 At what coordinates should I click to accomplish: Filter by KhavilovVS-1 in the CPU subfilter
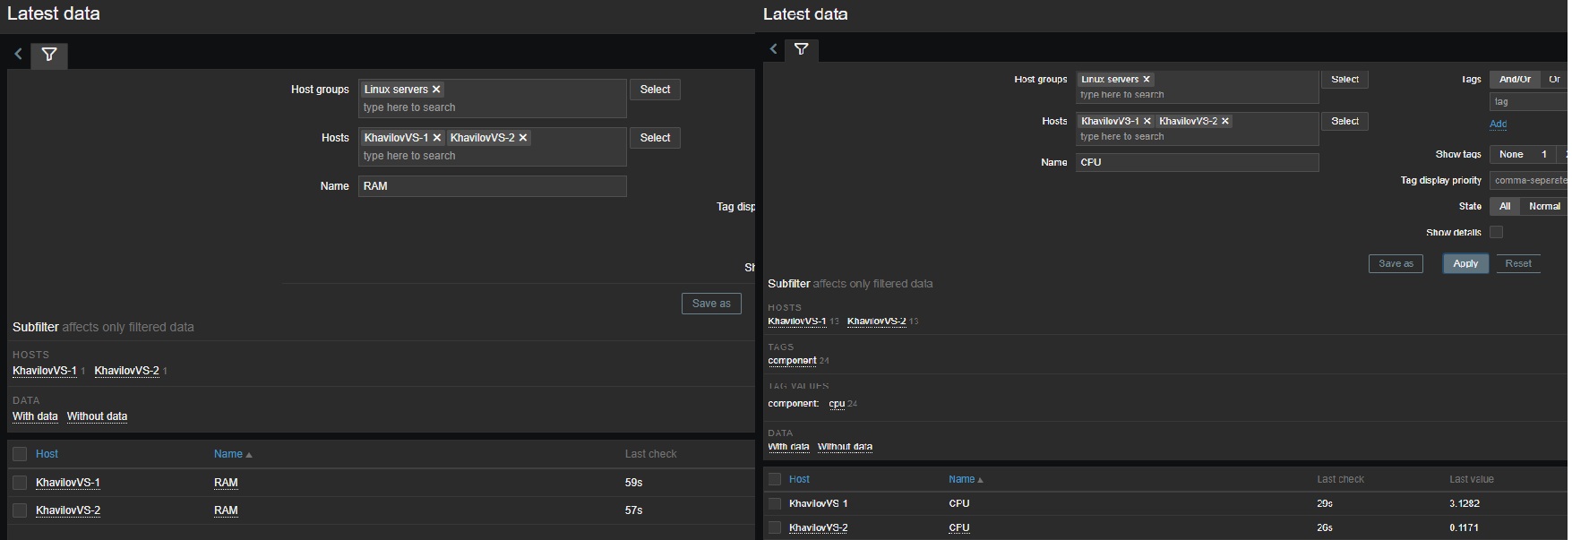pyautogui.click(x=797, y=321)
